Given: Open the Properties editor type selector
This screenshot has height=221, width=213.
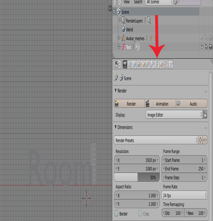Looking at the screenshot, I should tap(117, 64).
